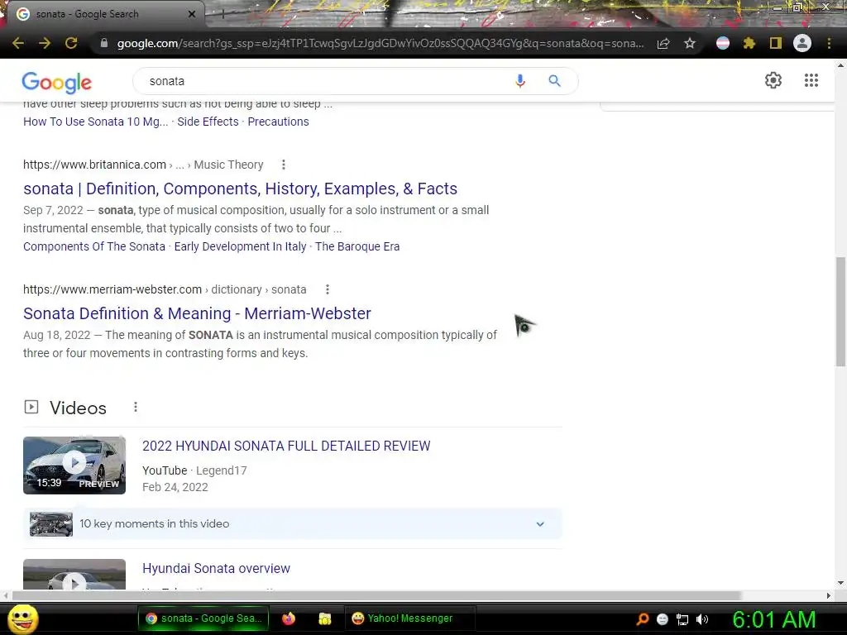Reload the Google search page
The image size is (847, 635).
(71, 43)
